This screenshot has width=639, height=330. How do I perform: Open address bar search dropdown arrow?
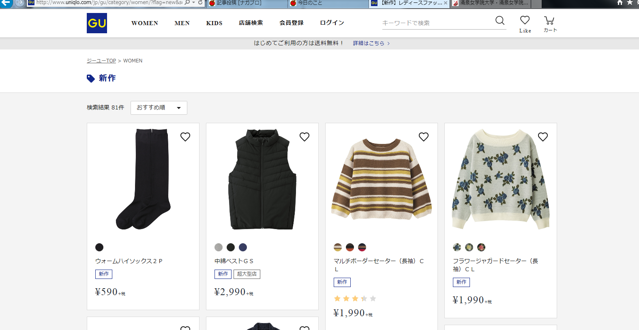tap(193, 3)
